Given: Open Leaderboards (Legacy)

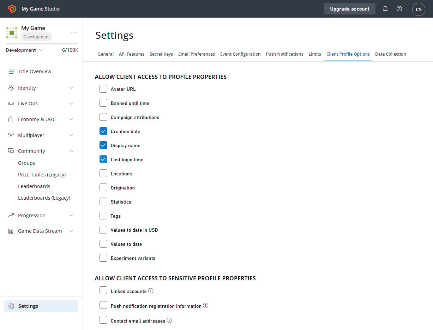Looking at the screenshot, I should coord(44,198).
